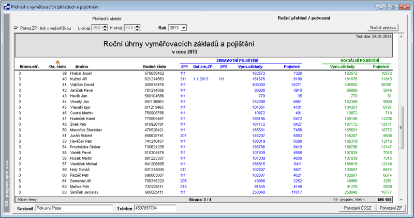
Task: Select the Semerád Jiří row
Action: pos(203,181)
